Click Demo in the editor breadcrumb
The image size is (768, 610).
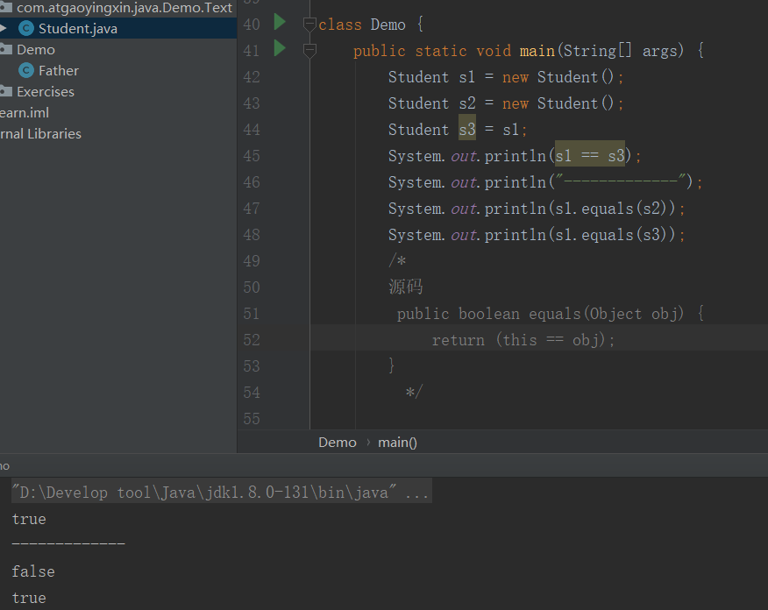coord(337,442)
